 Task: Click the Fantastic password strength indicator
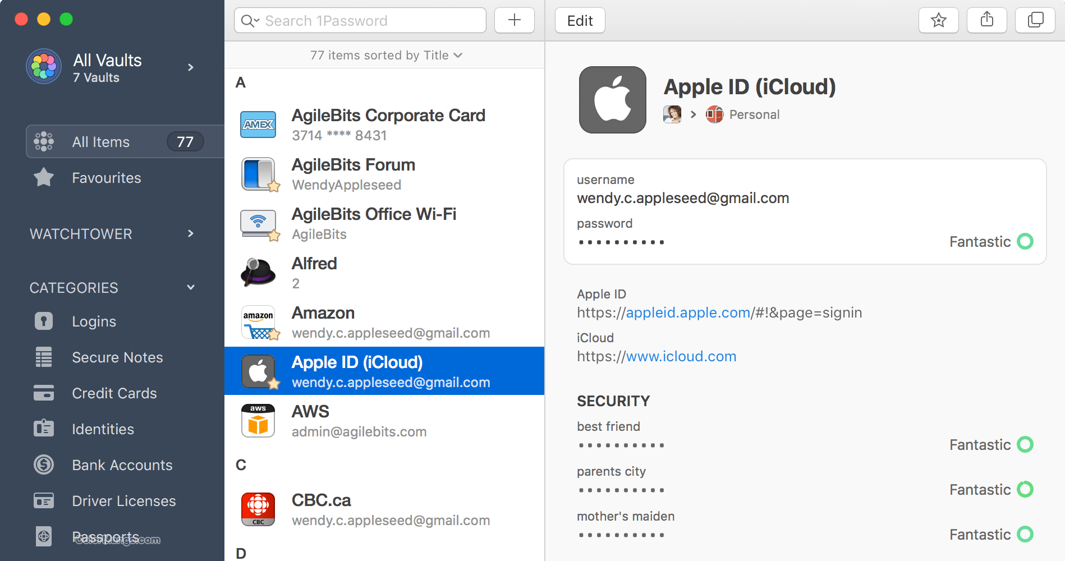(991, 241)
